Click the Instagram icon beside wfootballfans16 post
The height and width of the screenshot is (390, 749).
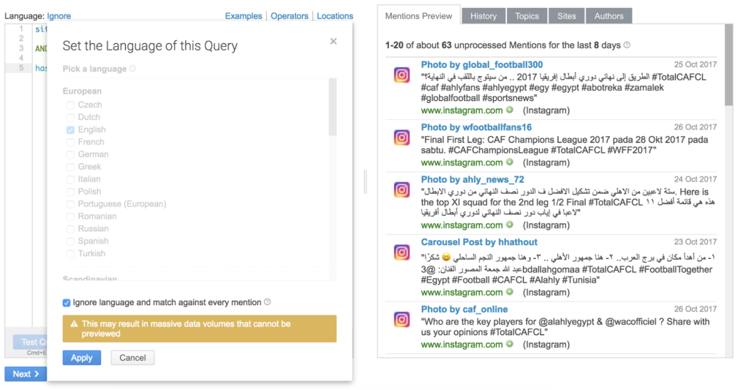point(402,138)
